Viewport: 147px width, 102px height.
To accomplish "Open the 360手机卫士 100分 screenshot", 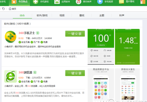I will tap(101, 47).
